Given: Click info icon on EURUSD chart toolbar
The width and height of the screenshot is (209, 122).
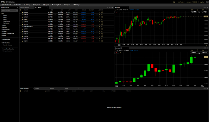Looking at the screenshot, I should pyautogui.click(x=203, y=10).
